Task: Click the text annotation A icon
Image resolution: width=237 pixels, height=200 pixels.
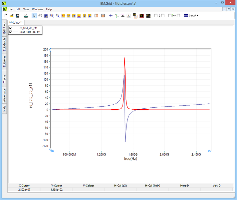Action: [128, 16]
